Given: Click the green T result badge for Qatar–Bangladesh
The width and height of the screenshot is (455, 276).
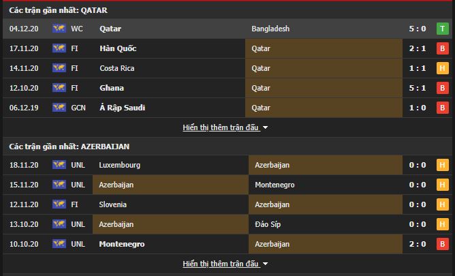Looking at the screenshot, I should pyautogui.click(x=443, y=29).
